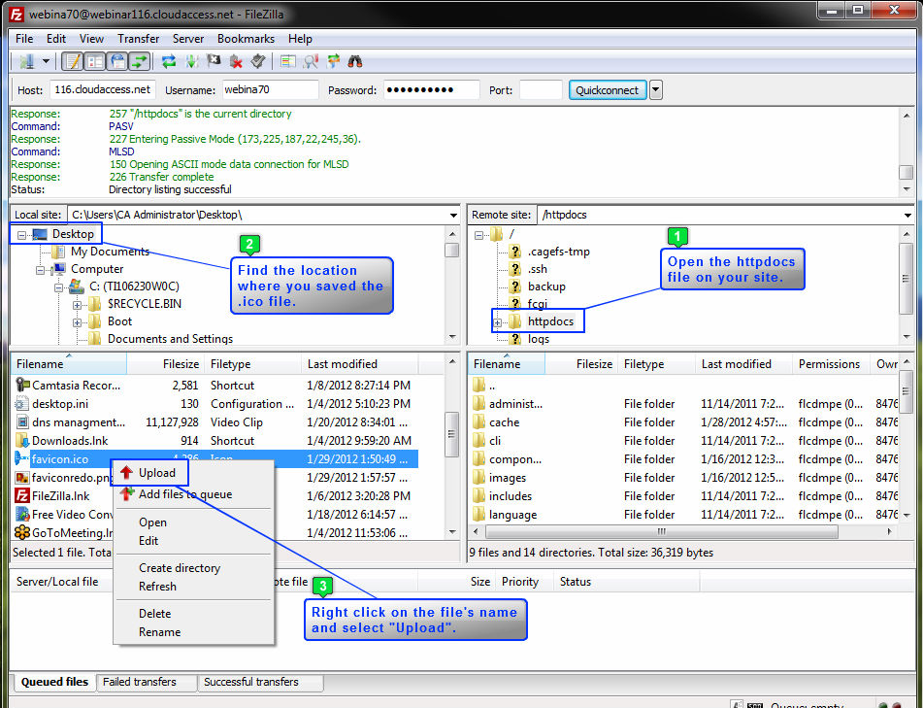Screen dimensions: 923x708
Task: Collapse the Computer tree node
Action: (x=40, y=270)
